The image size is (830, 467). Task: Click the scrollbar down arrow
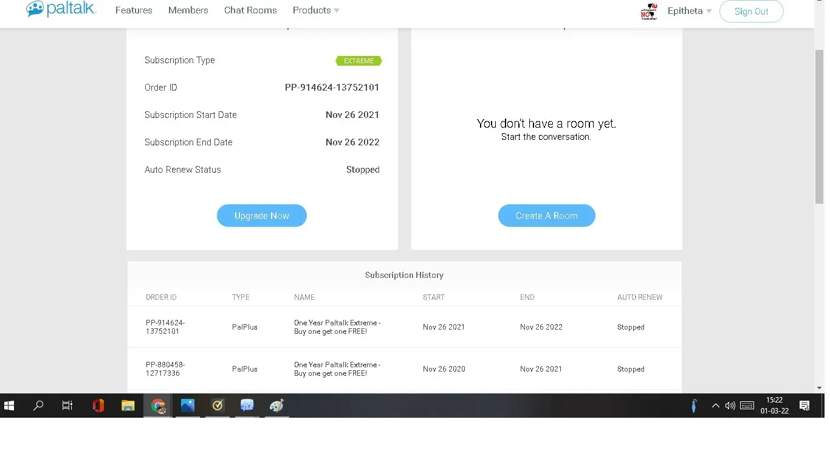click(x=820, y=388)
